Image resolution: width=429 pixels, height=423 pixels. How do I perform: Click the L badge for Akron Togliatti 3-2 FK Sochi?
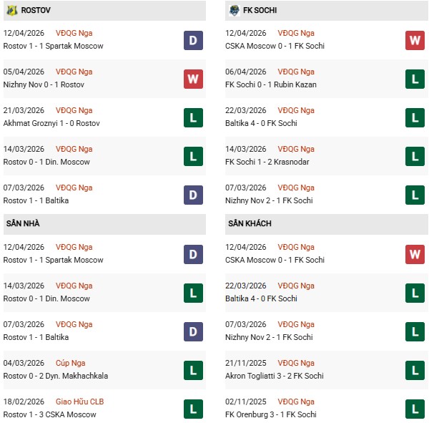pos(415,370)
